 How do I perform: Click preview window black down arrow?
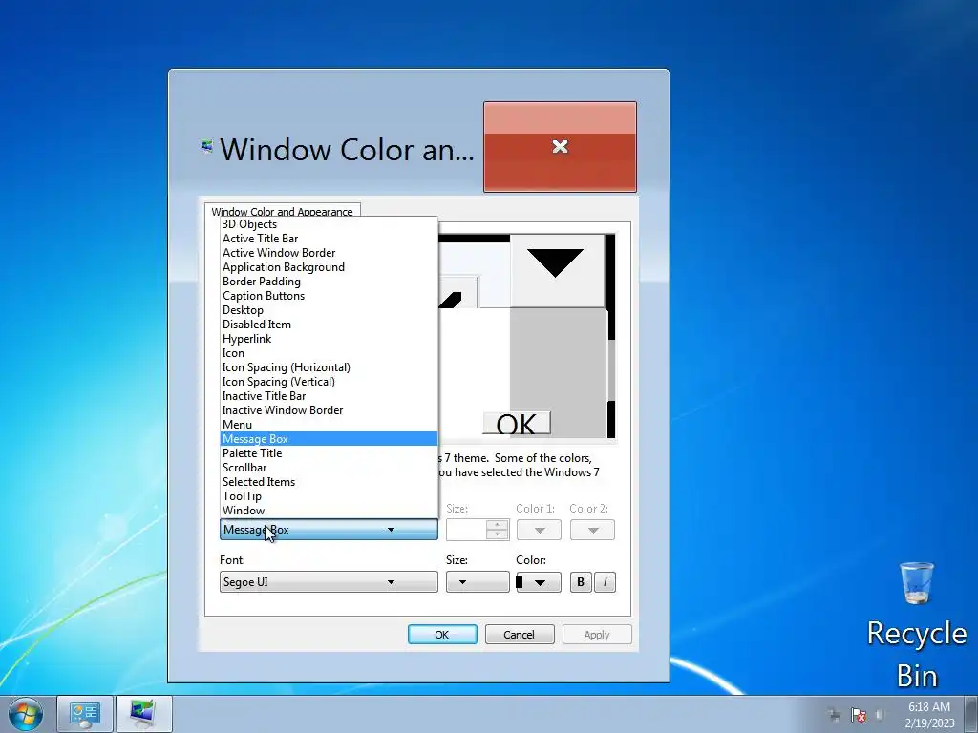556,262
